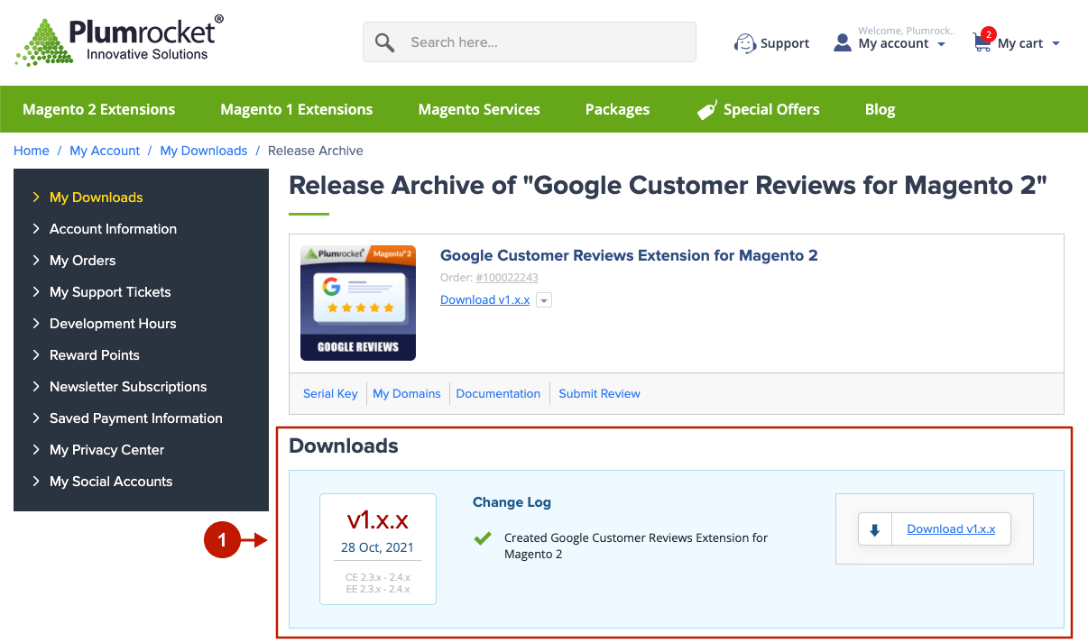Click the green checkmark in Change Log
This screenshot has height=643, width=1088.
click(483, 538)
